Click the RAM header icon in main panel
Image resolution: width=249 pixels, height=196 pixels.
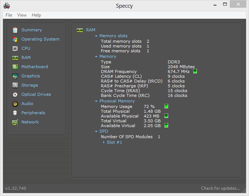(x=80, y=30)
